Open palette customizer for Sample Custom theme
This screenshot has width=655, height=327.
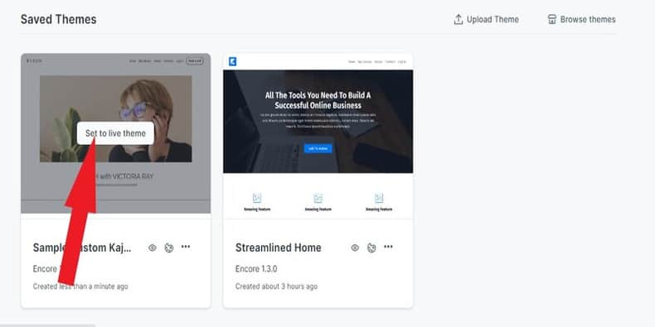pos(169,248)
